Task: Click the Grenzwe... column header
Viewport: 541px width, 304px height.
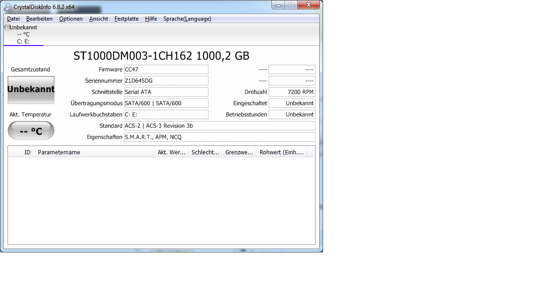Action: [x=239, y=152]
